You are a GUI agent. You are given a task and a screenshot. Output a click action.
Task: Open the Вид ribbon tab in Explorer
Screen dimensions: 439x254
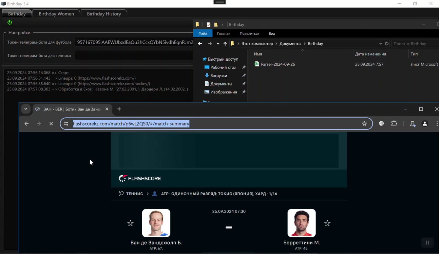point(272,33)
